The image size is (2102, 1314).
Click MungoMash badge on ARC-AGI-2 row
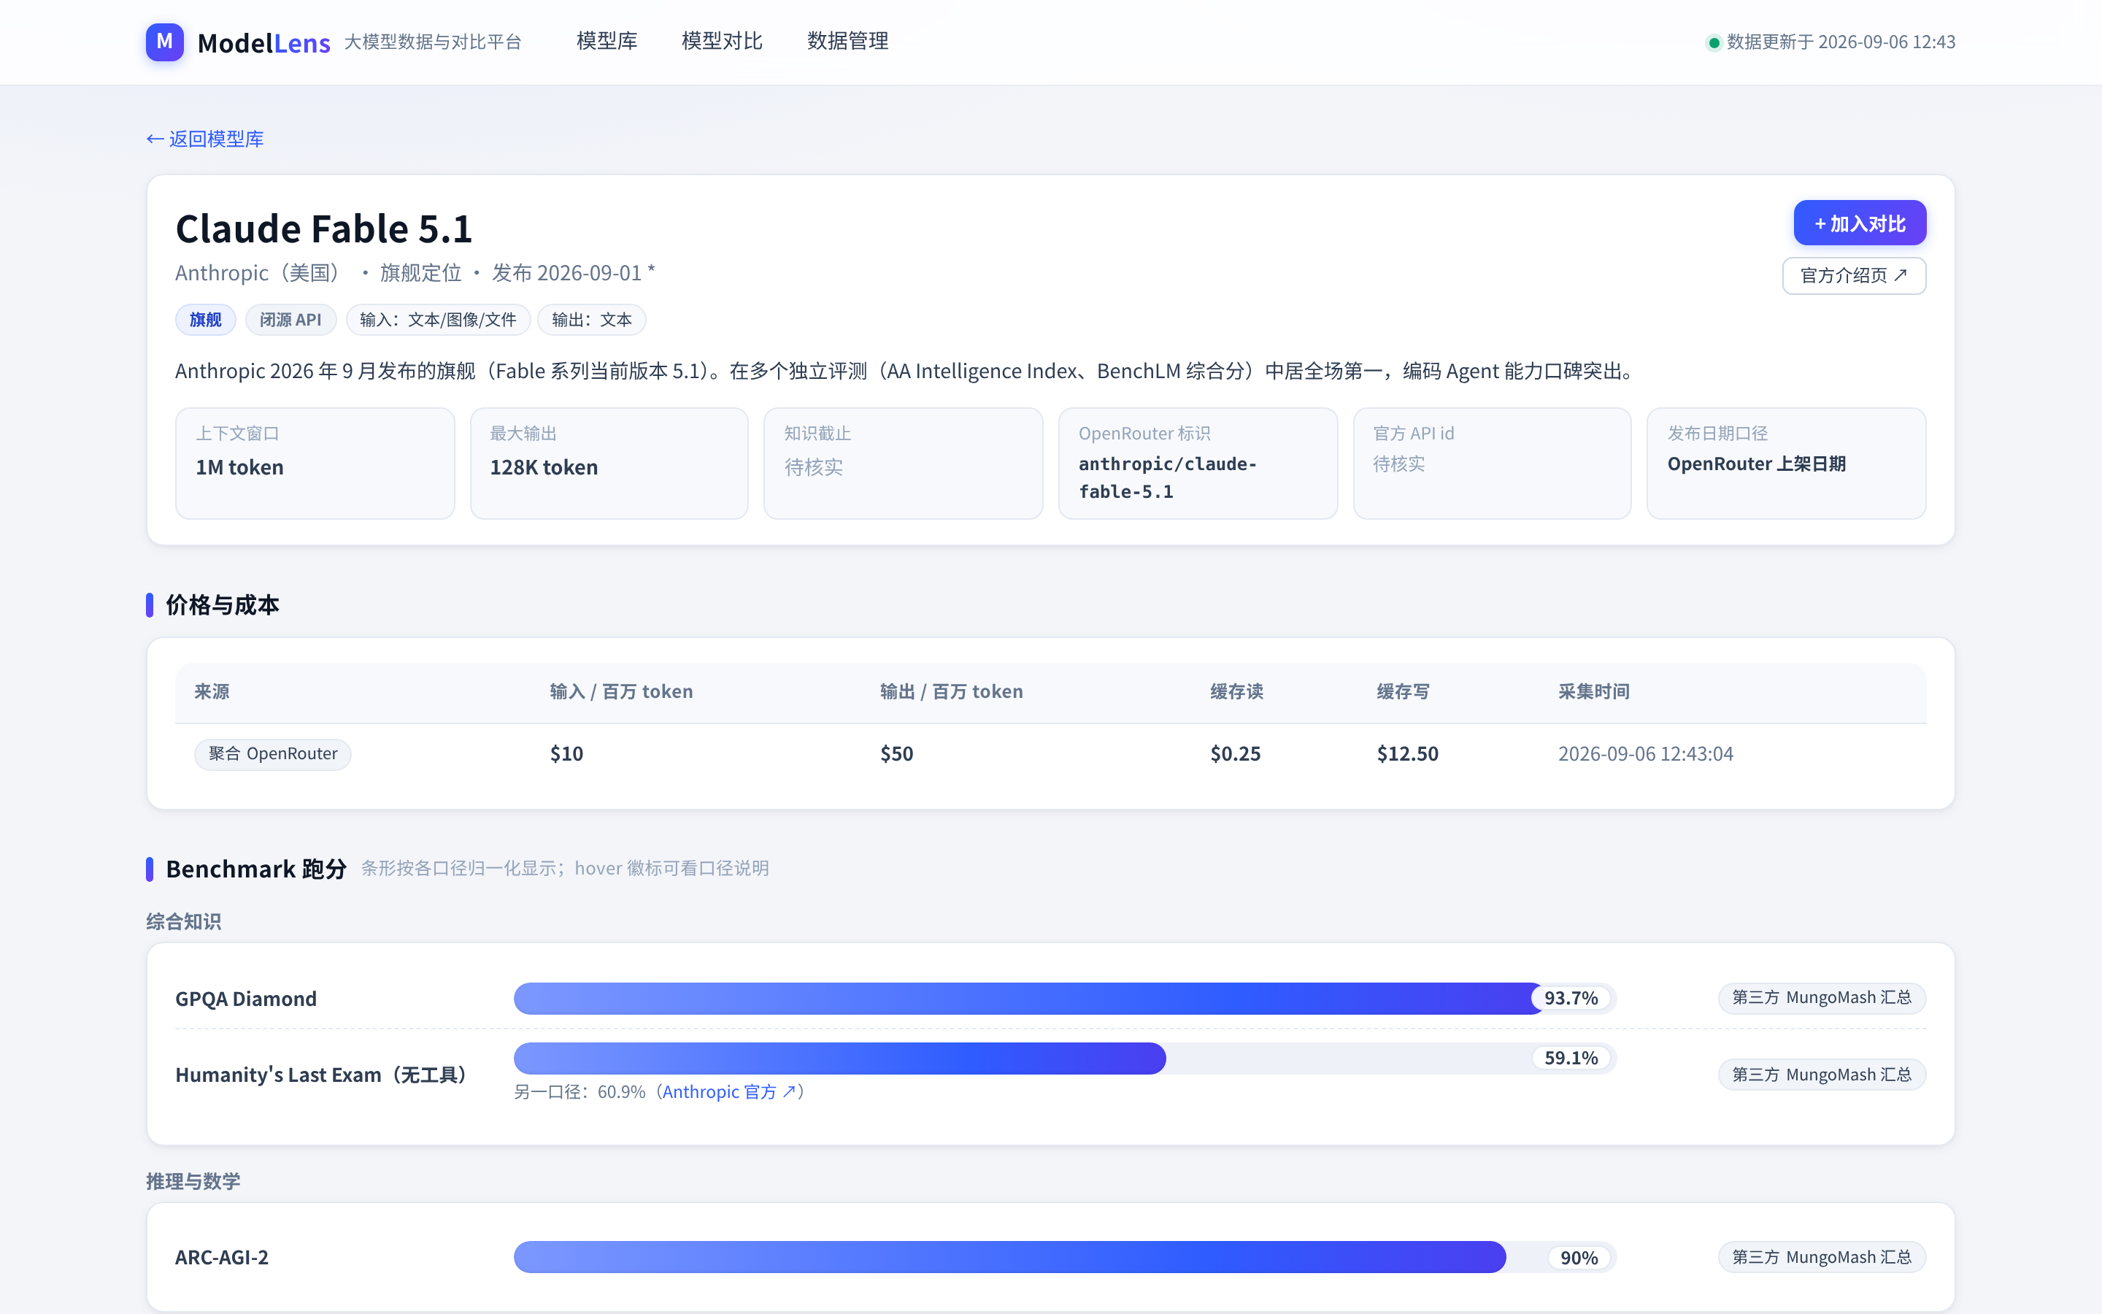pyautogui.click(x=1822, y=1258)
